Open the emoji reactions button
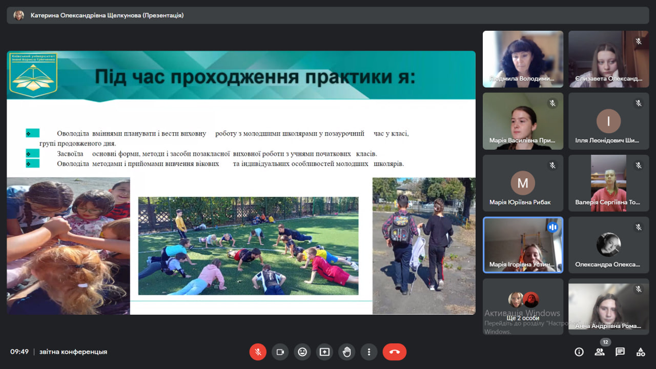 coord(302,352)
